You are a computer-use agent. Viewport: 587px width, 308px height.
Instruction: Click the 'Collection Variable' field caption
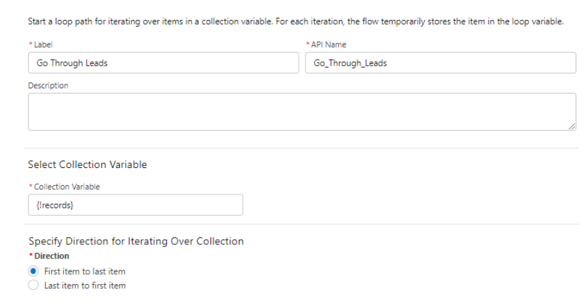67,187
